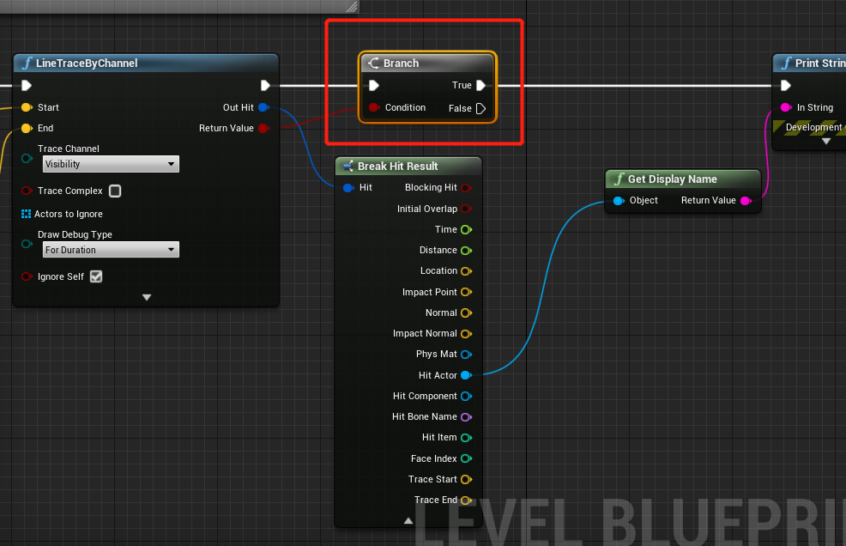Click the Branch Condition pin

click(x=374, y=107)
